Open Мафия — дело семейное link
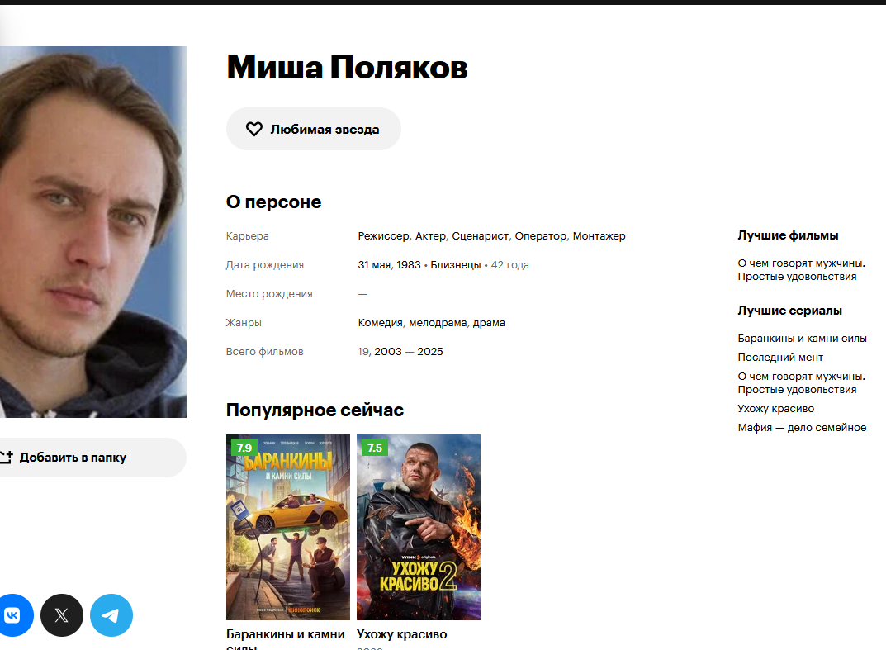The height and width of the screenshot is (650, 886). (802, 427)
